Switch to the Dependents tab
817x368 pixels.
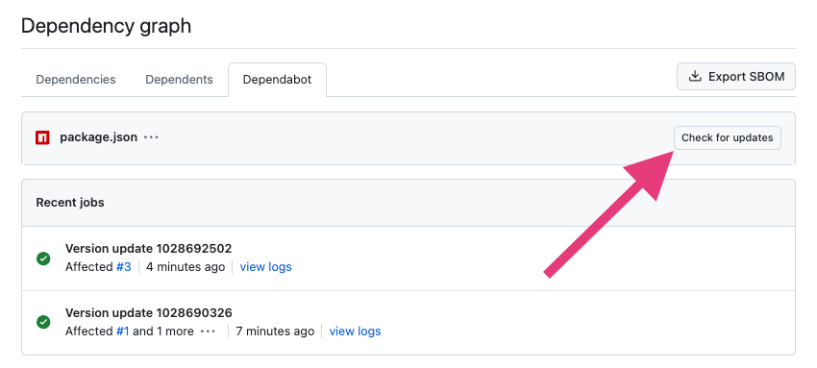pyautogui.click(x=179, y=80)
